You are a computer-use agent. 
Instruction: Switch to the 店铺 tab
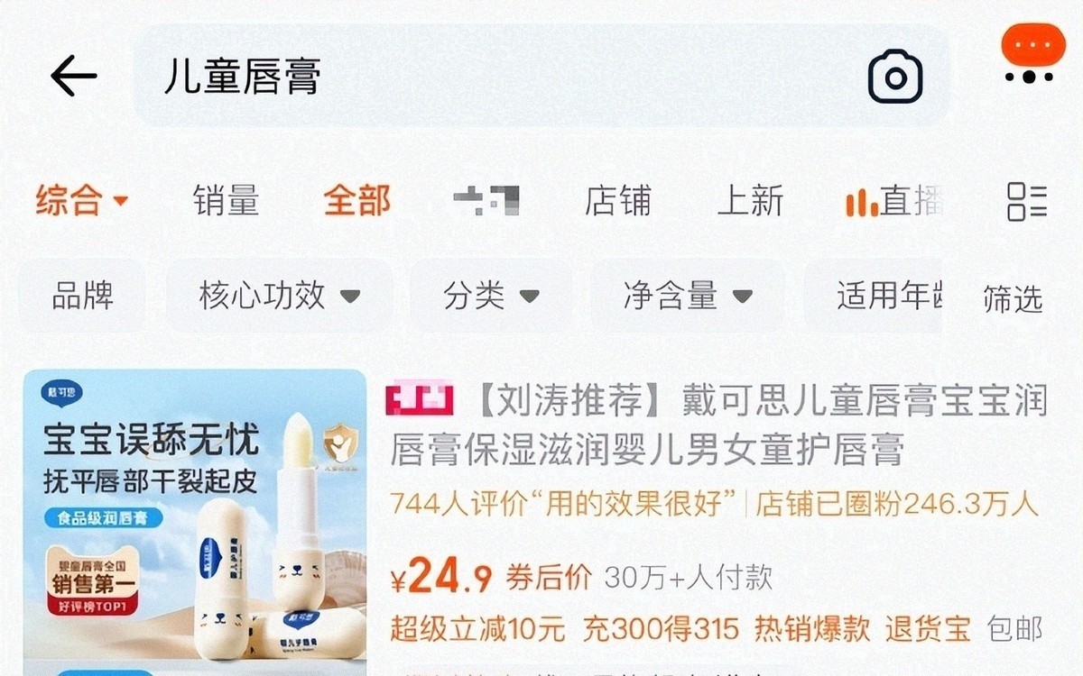point(617,200)
